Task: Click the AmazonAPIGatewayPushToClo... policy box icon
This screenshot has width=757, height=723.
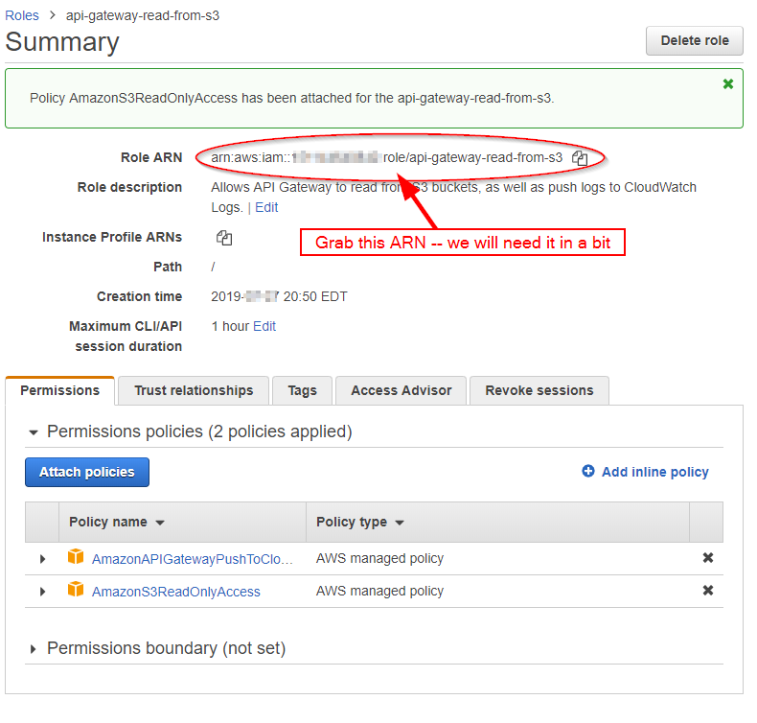Action: click(x=76, y=557)
